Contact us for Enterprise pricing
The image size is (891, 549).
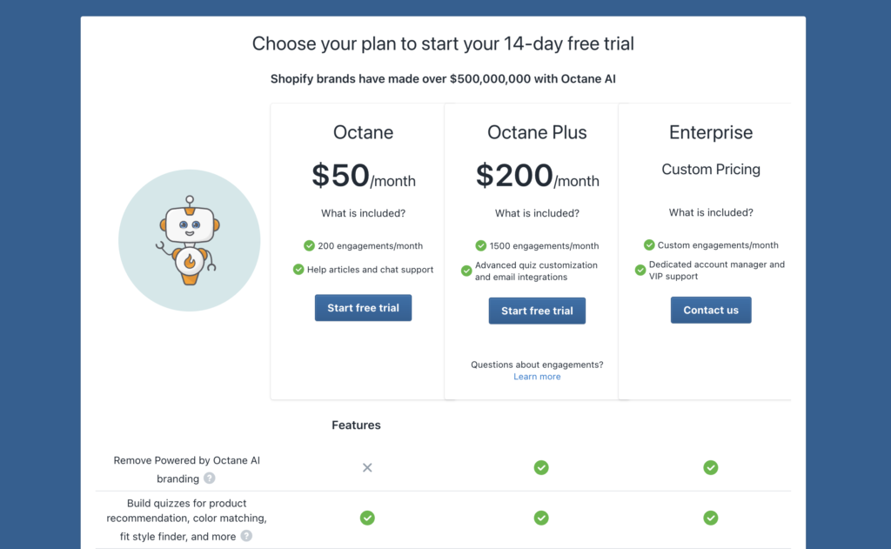coord(711,310)
